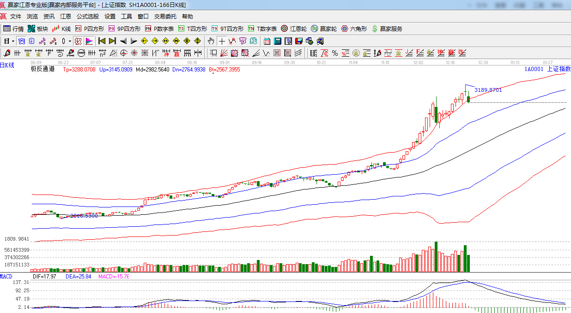The width and height of the screenshot is (571, 313).
Task: Click the 六角形 hexagon chart button
Action: click(354, 29)
